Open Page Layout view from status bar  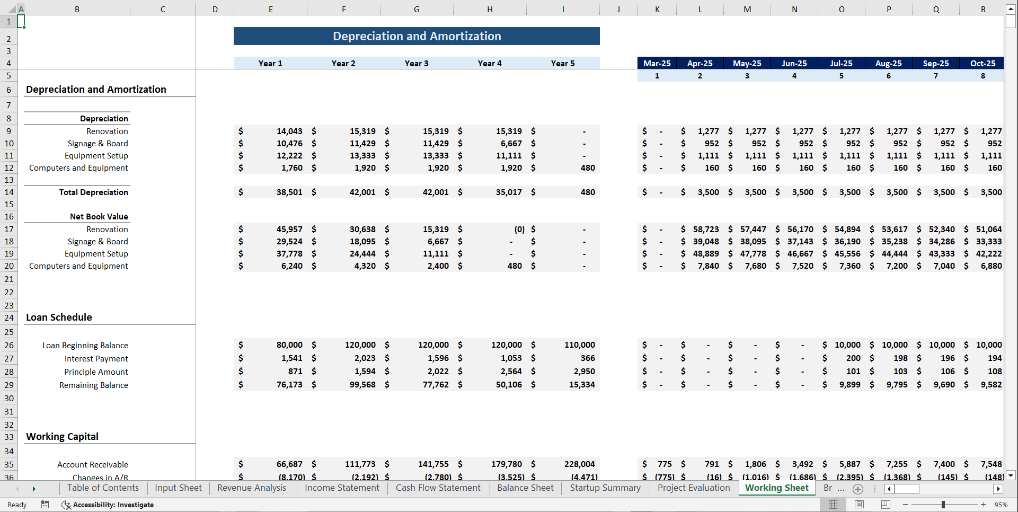(859, 505)
